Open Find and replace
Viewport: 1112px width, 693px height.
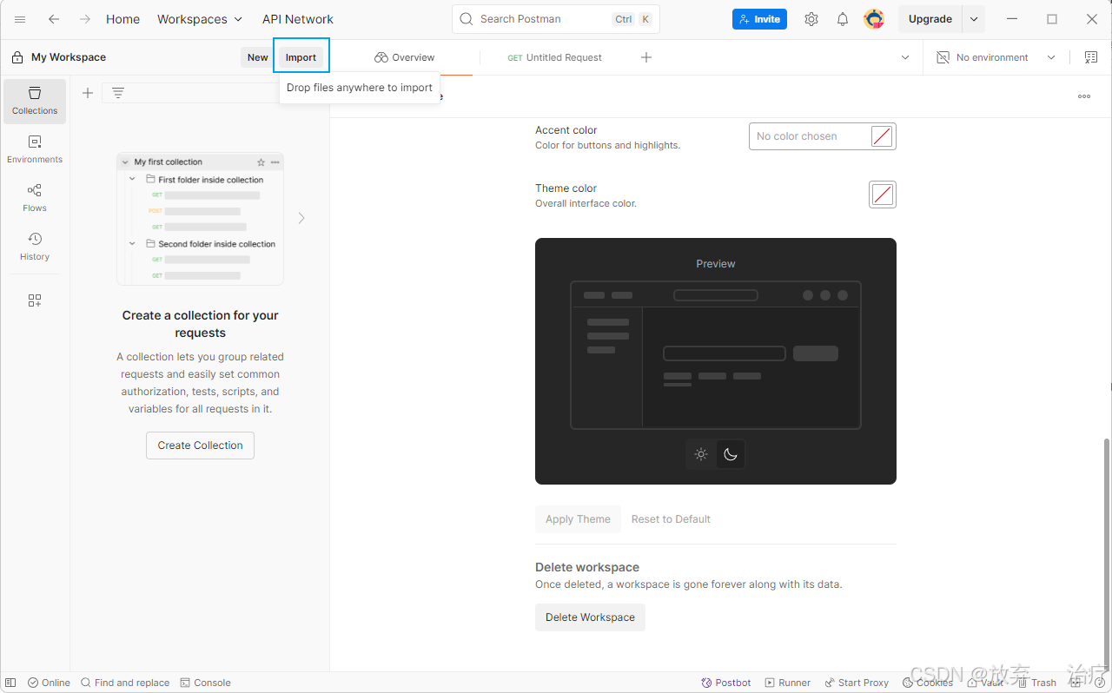click(x=125, y=683)
